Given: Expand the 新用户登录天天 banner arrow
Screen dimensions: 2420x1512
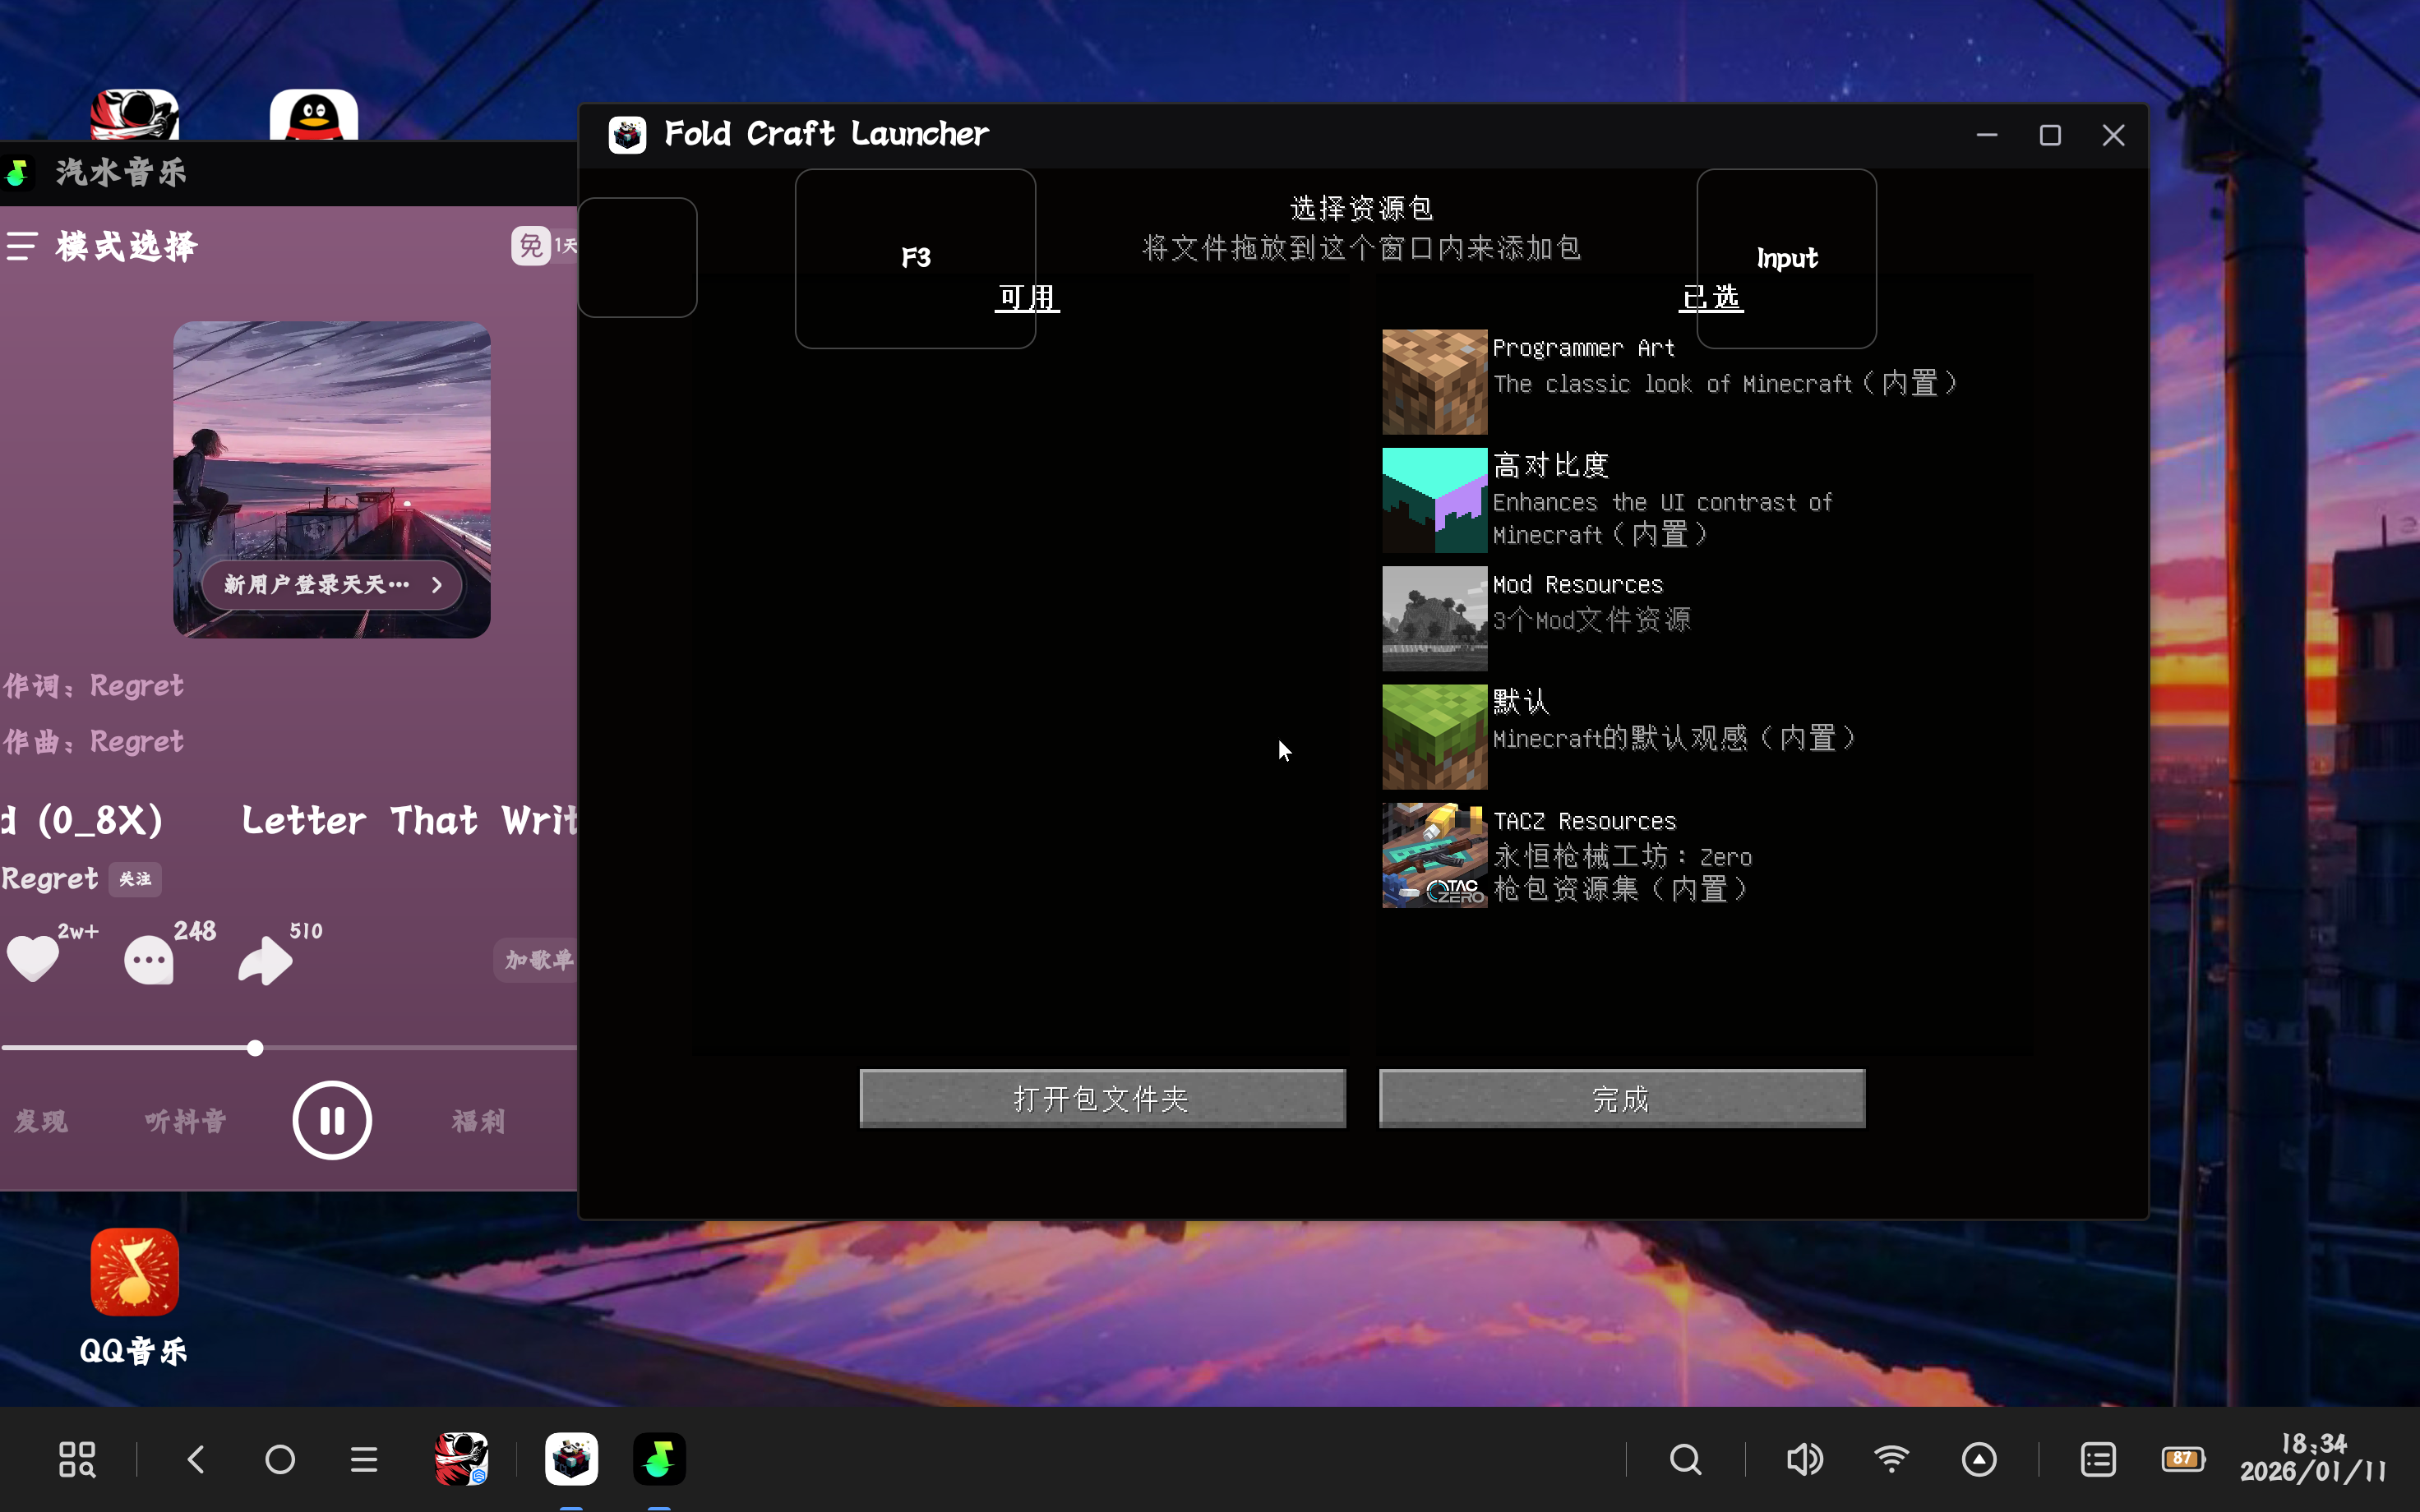Looking at the screenshot, I should (436, 585).
